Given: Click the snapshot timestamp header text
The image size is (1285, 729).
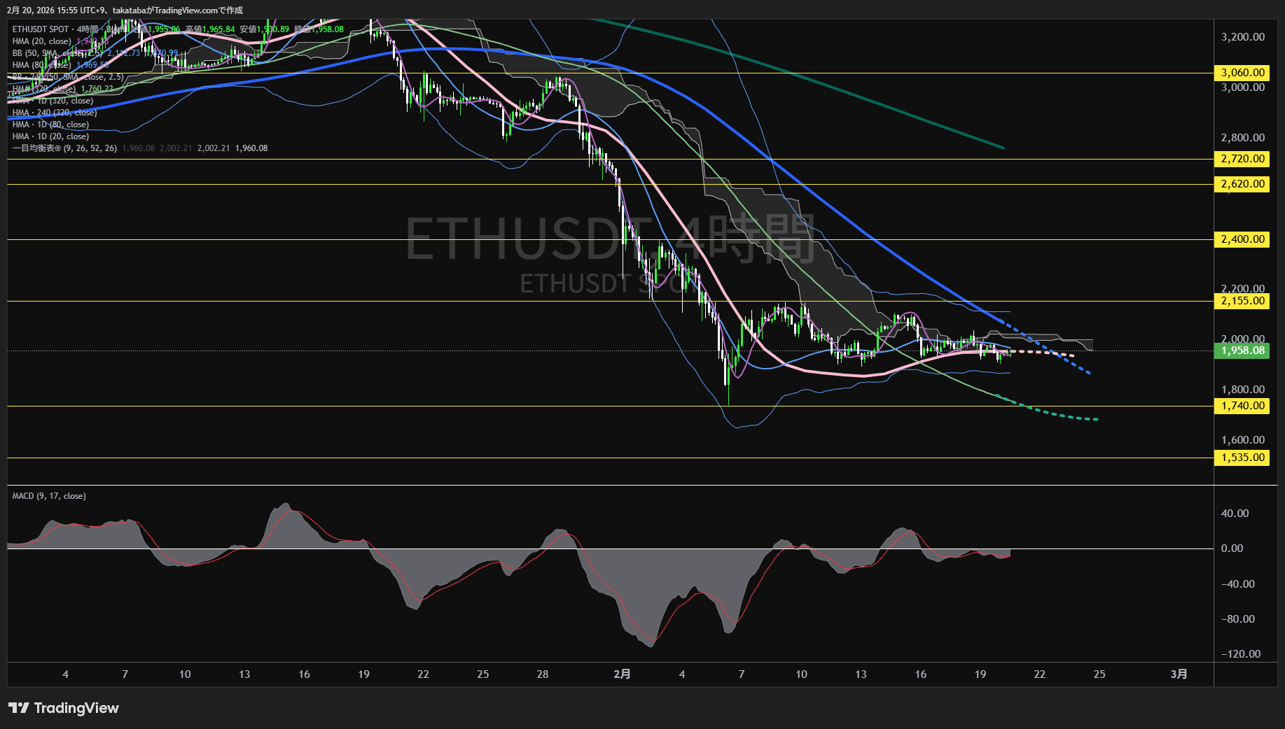Looking at the screenshot, I should pyautogui.click(x=125, y=10).
